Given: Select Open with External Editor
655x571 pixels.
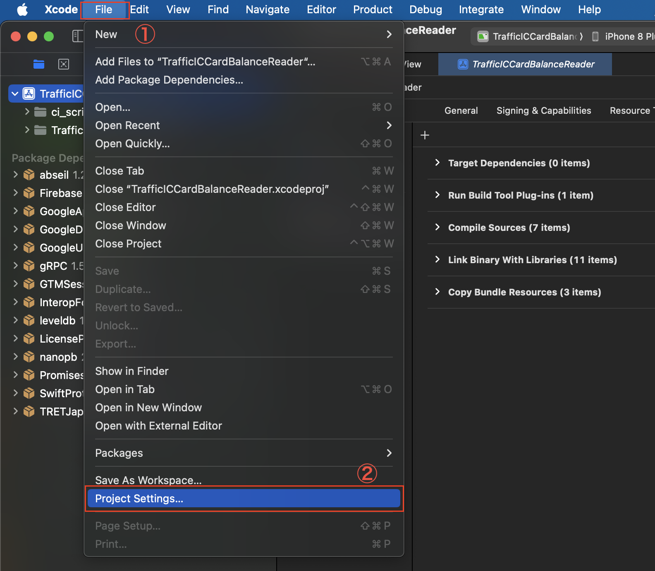Looking at the screenshot, I should click(244, 426).
